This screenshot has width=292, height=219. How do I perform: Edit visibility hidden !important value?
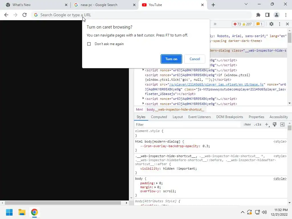pos(179,169)
